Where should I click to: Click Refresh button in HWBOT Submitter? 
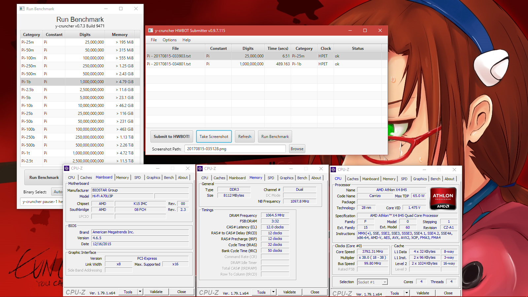click(x=245, y=137)
